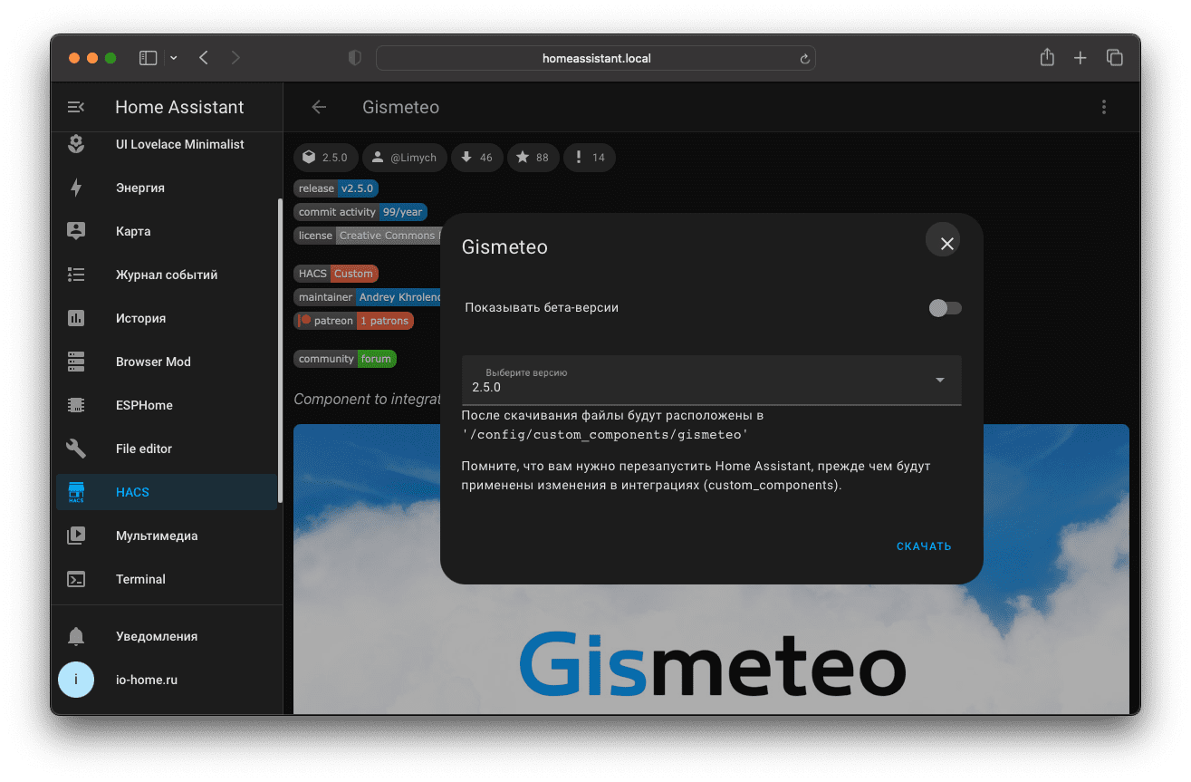The height and width of the screenshot is (782, 1191).
Task: Click the Safari share icon
Action: 1047,58
